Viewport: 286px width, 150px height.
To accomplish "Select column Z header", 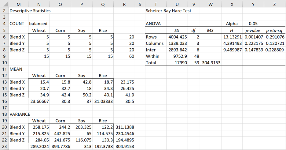I will (x=274, y=5).
